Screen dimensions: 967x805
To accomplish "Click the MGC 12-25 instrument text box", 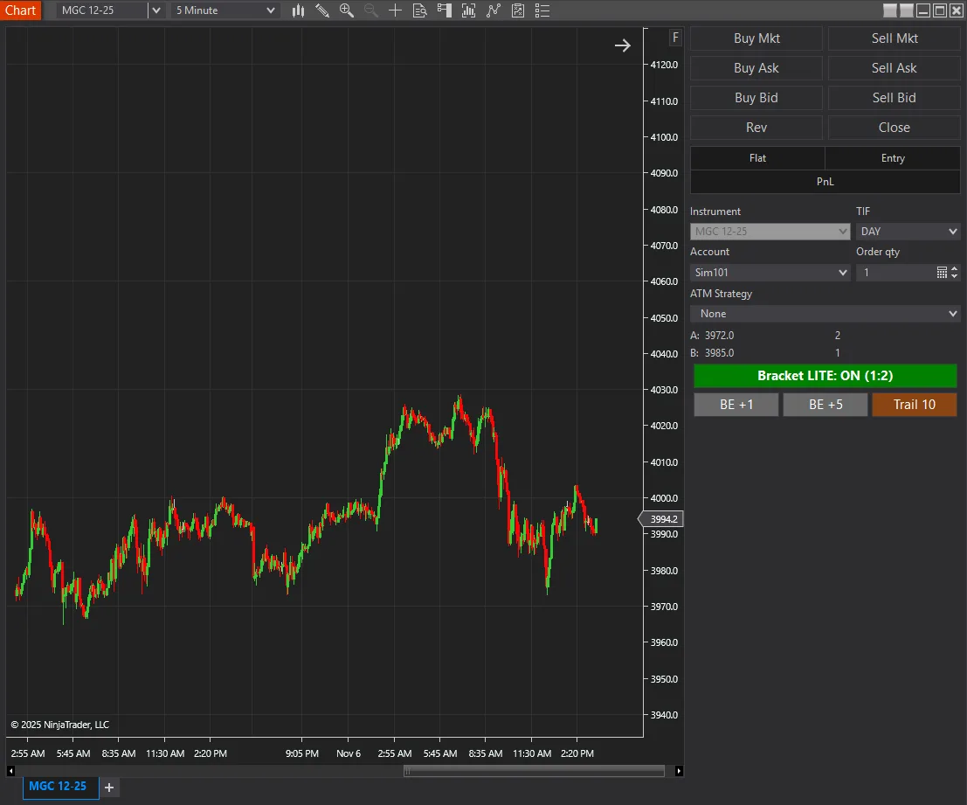I will pyautogui.click(x=102, y=10).
